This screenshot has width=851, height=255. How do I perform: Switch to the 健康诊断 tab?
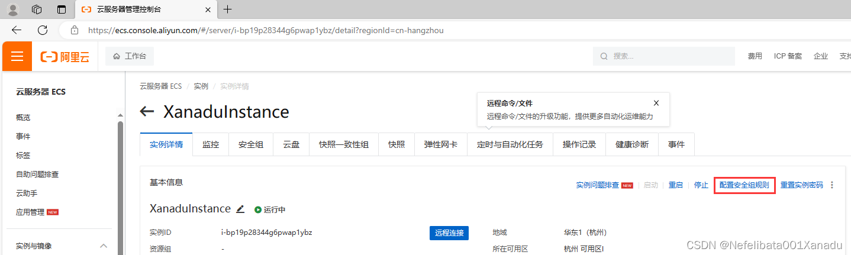pyautogui.click(x=632, y=144)
